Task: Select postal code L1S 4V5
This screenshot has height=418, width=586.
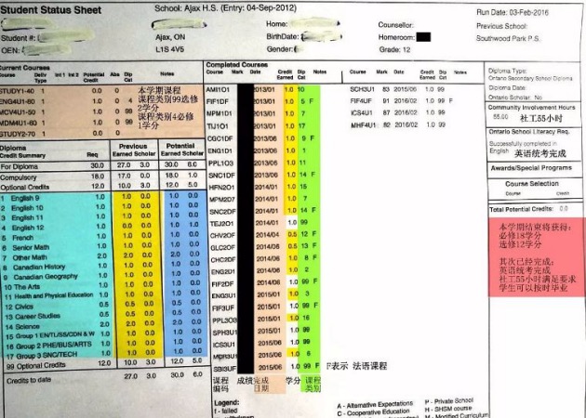Action: coord(169,49)
